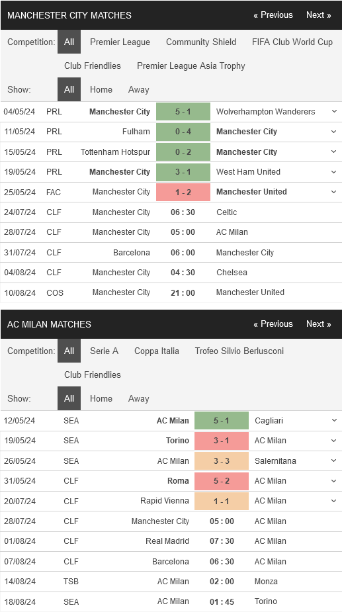Expand the AC Milan vs Cagliari chevron
The image size is (342, 616).
334,420
